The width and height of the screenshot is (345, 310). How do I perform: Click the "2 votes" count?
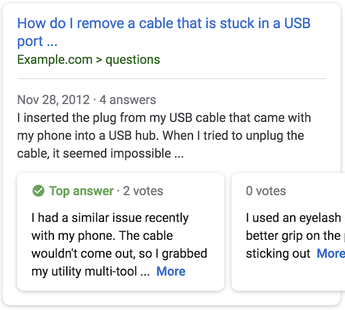(x=143, y=191)
